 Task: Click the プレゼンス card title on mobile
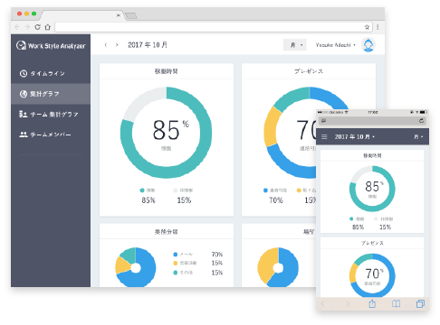[x=372, y=243]
